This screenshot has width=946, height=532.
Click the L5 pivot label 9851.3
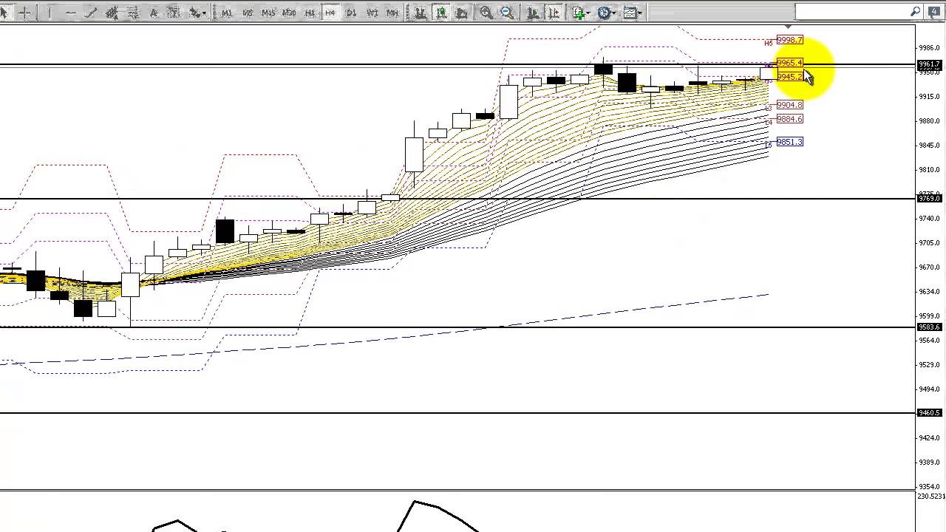click(x=789, y=142)
